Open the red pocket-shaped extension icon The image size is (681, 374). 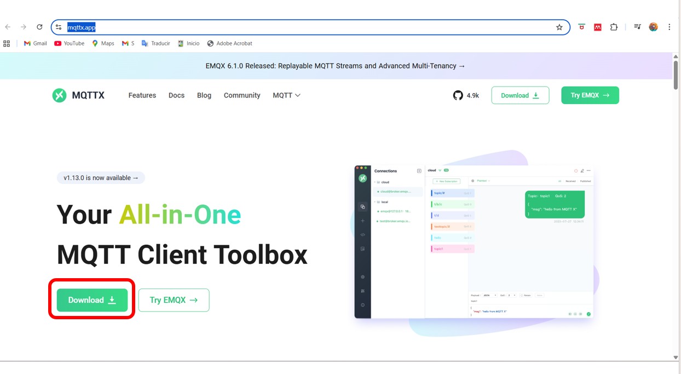click(581, 27)
